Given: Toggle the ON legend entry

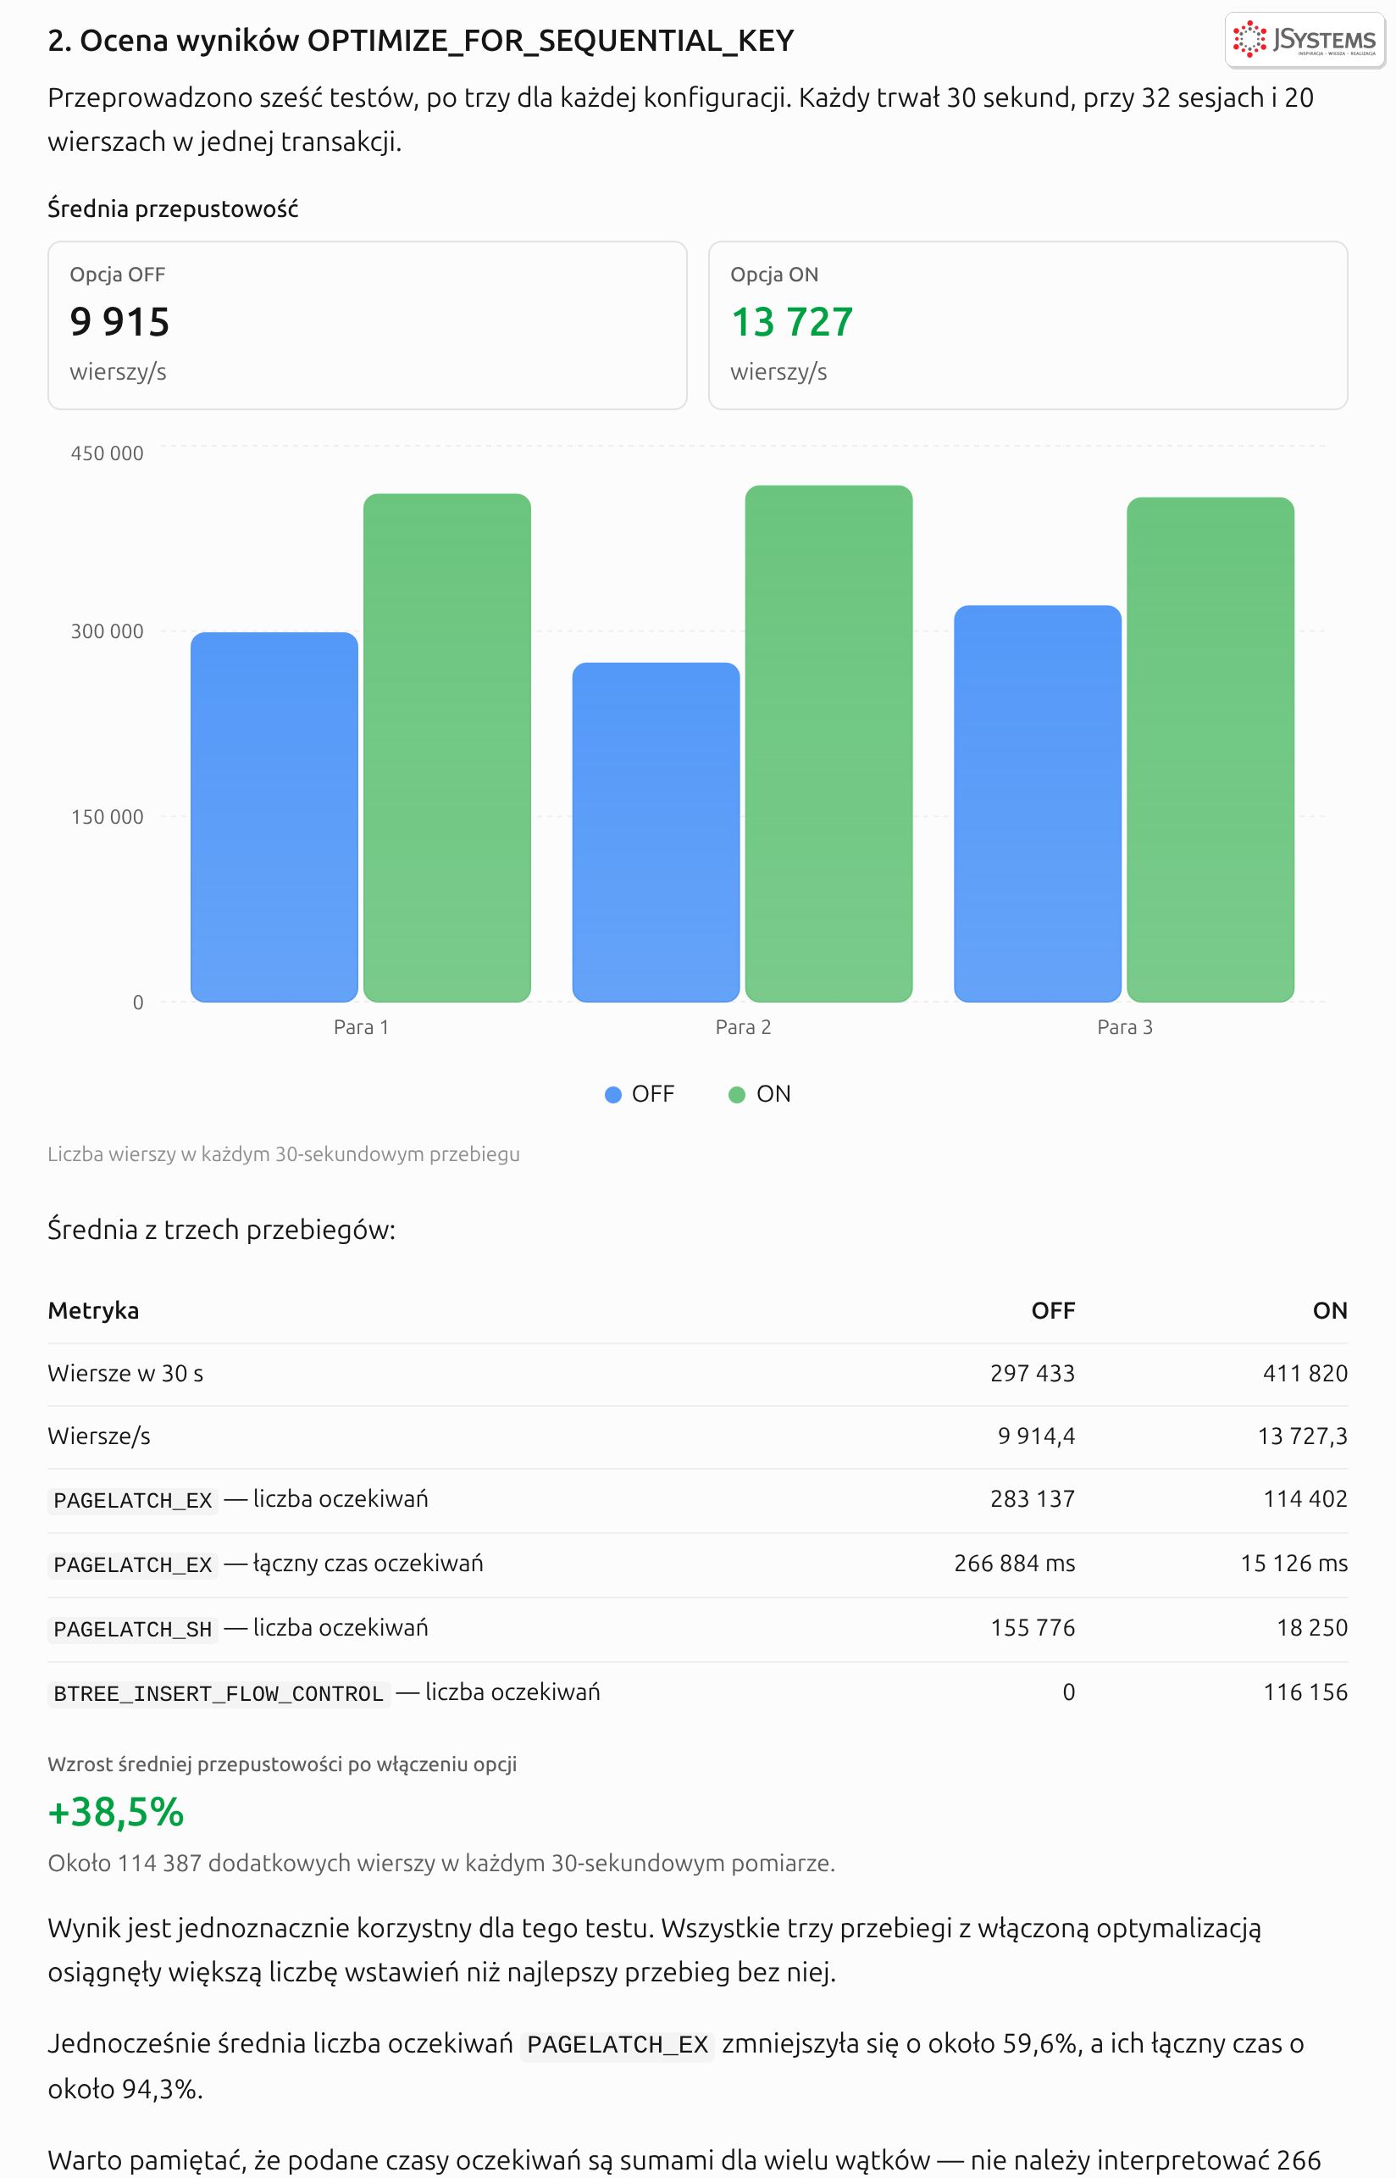Looking at the screenshot, I should (760, 1093).
